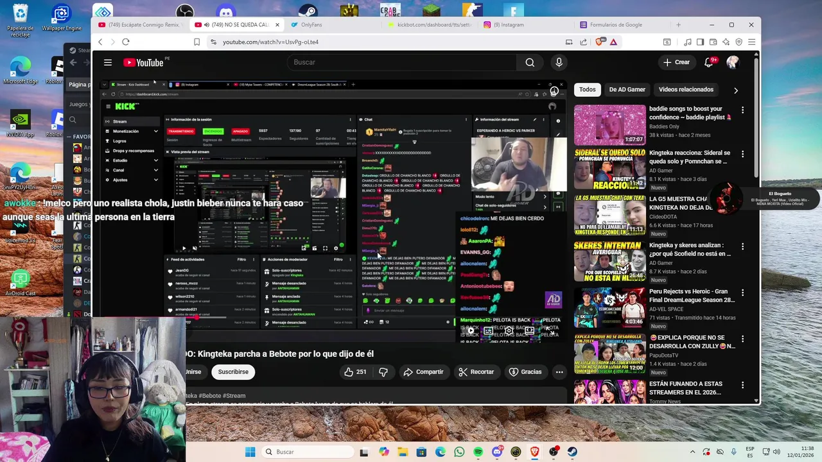Open options for Kingteka y skeres analizan video
The height and width of the screenshot is (462, 822).
(742, 247)
